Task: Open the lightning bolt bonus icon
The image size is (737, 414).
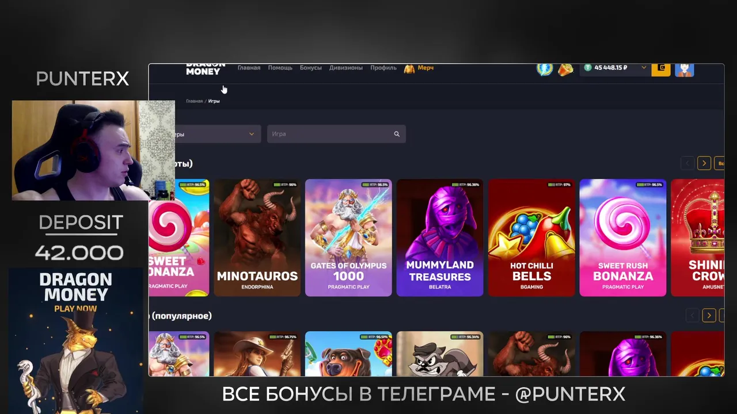Action: click(545, 68)
